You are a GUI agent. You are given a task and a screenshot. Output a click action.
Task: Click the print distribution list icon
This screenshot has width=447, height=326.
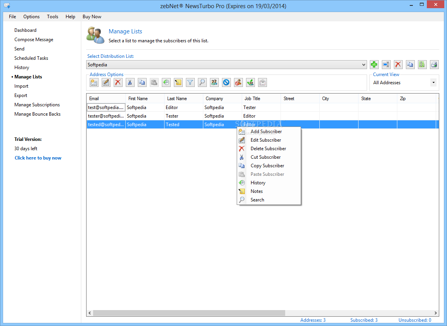[434, 64]
